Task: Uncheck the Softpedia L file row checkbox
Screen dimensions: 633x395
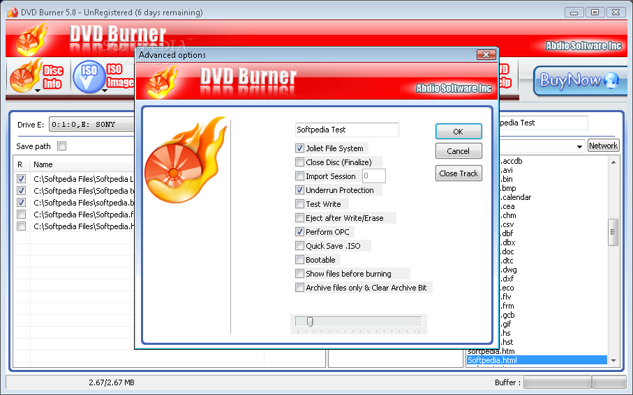Action: (x=22, y=178)
